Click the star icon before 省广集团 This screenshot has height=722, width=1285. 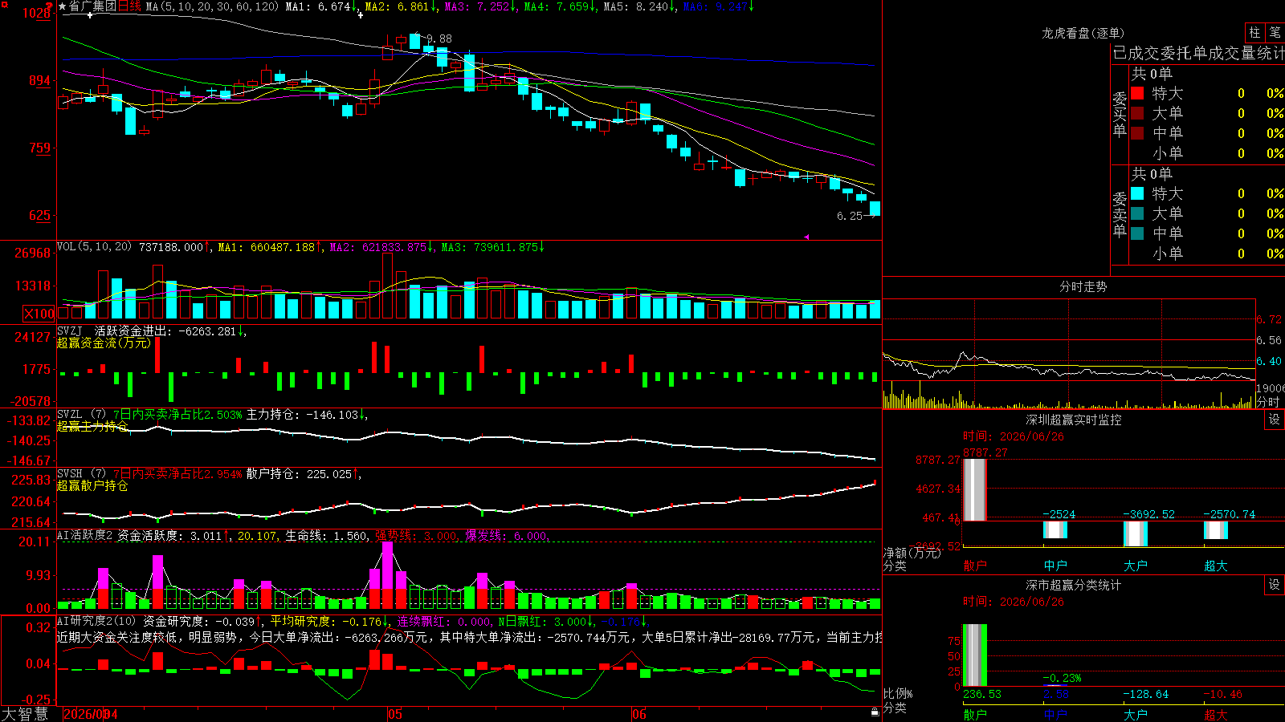[x=62, y=6]
